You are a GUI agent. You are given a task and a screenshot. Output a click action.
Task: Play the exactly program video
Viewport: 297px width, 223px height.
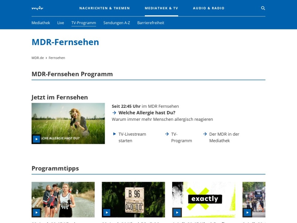pos(177,212)
